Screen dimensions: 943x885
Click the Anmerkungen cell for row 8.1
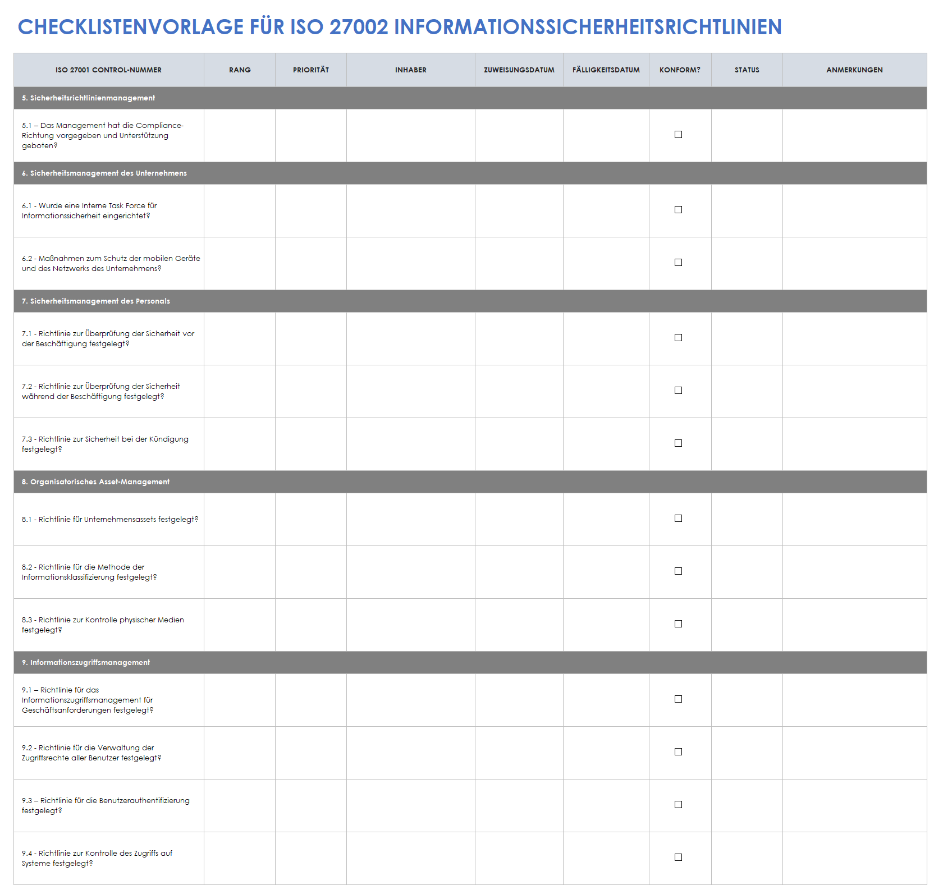pos(855,519)
